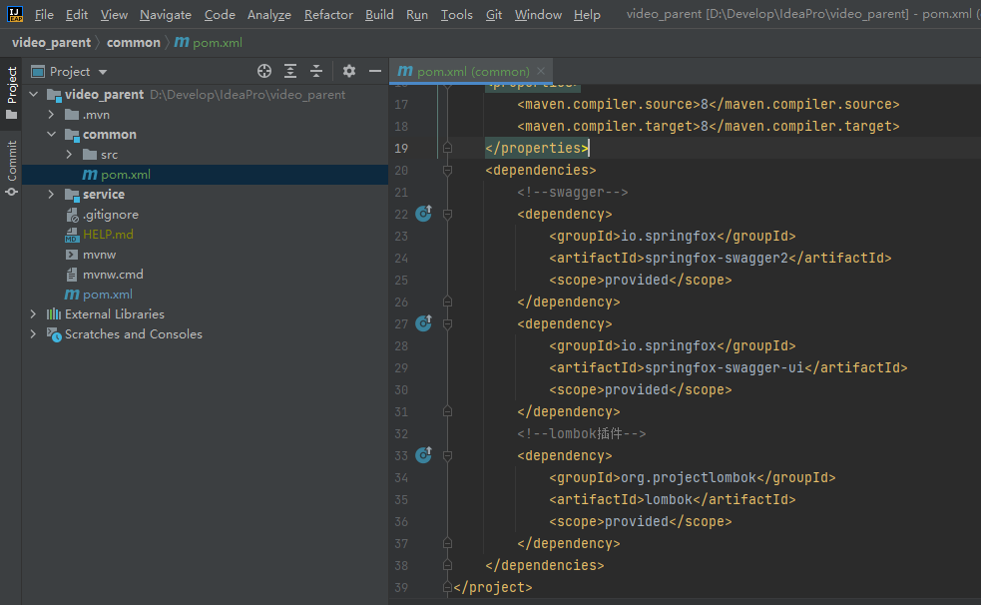Select the service module row
Screen dimensions: 981x605
tap(206, 195)
